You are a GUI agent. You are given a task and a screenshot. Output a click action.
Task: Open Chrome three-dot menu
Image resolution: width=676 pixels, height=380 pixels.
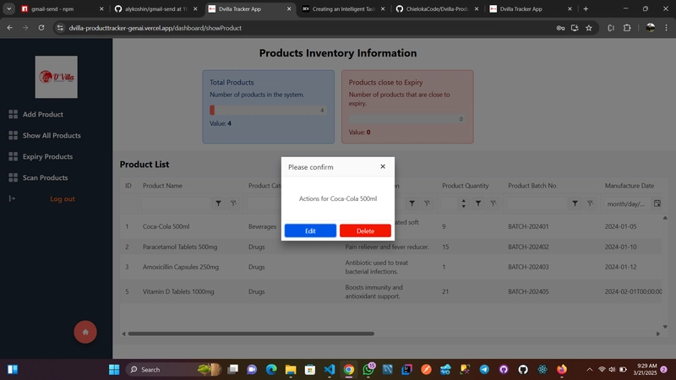(x=666, y=28)
